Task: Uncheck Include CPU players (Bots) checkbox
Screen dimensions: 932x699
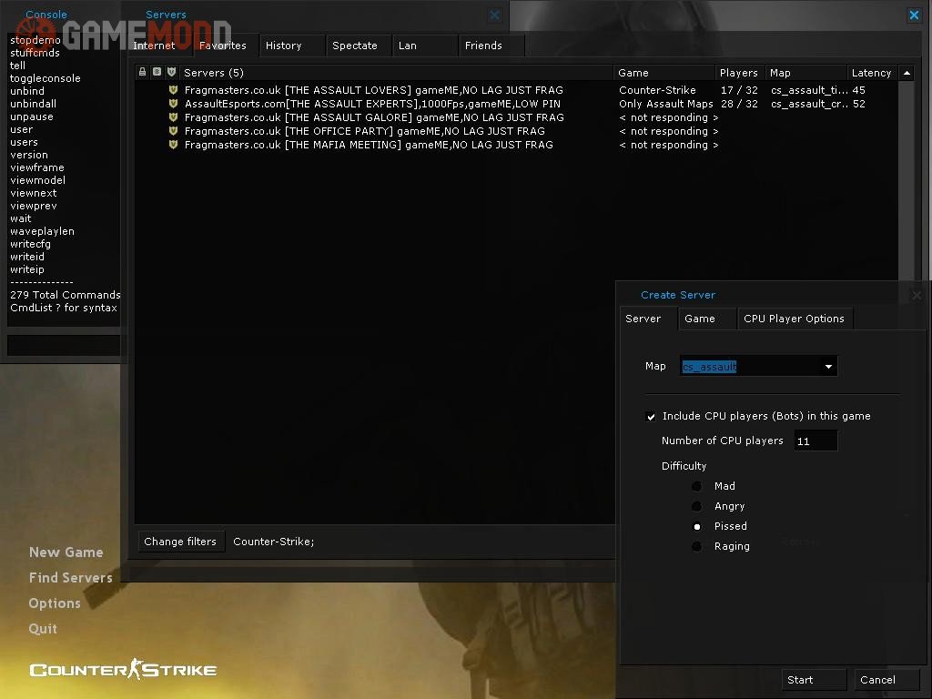Action: [651, 417]
